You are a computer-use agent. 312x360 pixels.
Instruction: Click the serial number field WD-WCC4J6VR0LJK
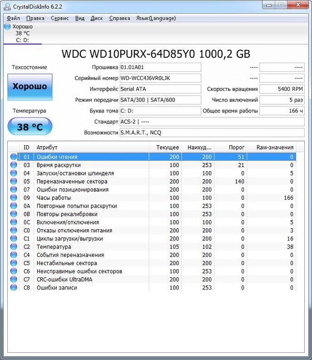pyautogui.click(x=160, y=78)
